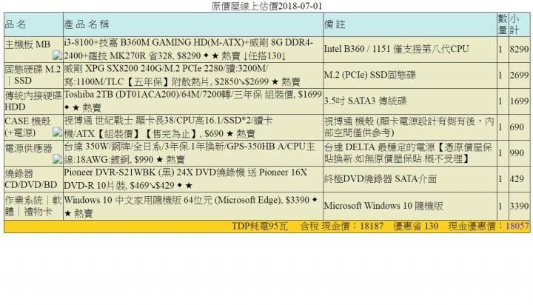This screenshot has width=533, height=305.
Task: Click the subtotal value 3390
Action: point(519,205)
